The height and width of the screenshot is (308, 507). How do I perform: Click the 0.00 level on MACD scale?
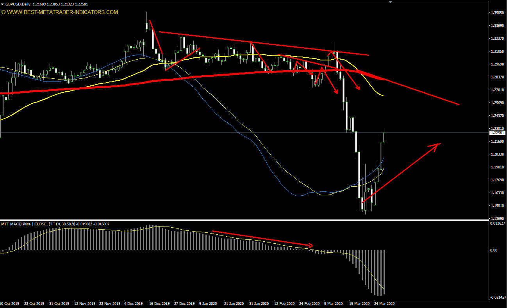(494, 250)
